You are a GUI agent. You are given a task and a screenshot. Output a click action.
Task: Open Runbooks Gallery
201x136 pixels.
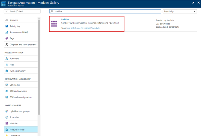coord(21,71)
